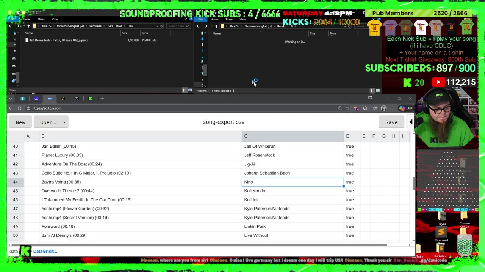Select row 44 header
Image resolution: width=485 pixels, height=272 pixels.
click(x=15, y=182)
